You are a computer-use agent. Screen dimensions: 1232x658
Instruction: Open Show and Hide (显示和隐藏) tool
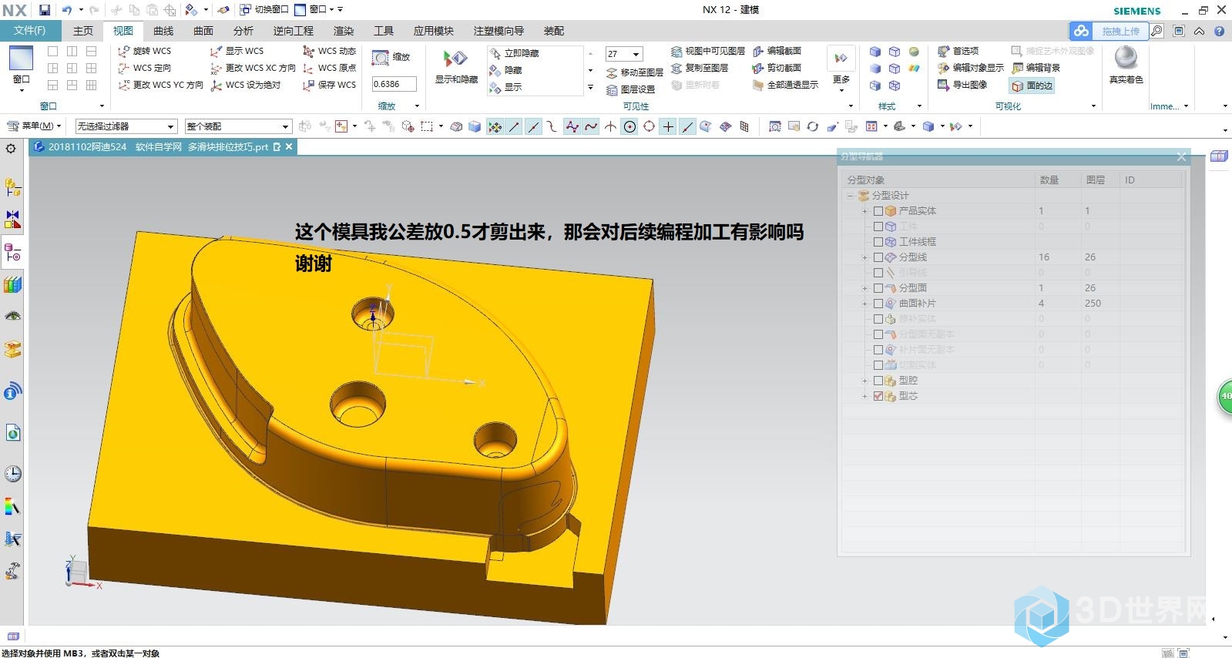(456, 66)
